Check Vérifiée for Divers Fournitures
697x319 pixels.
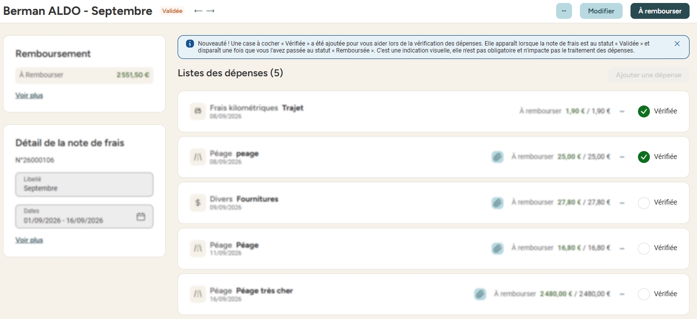[x=644, y=203]
